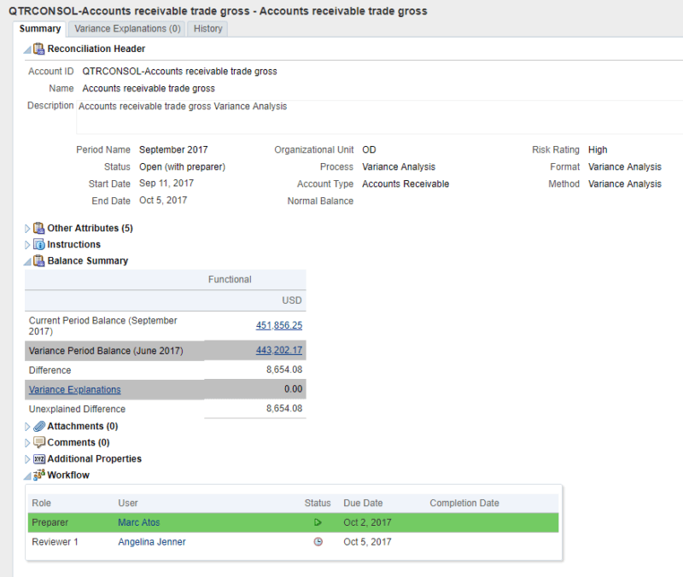This screenshot has width=683, height=577.
Task: Open the Variance Explanations link
Action: point(74,389)
